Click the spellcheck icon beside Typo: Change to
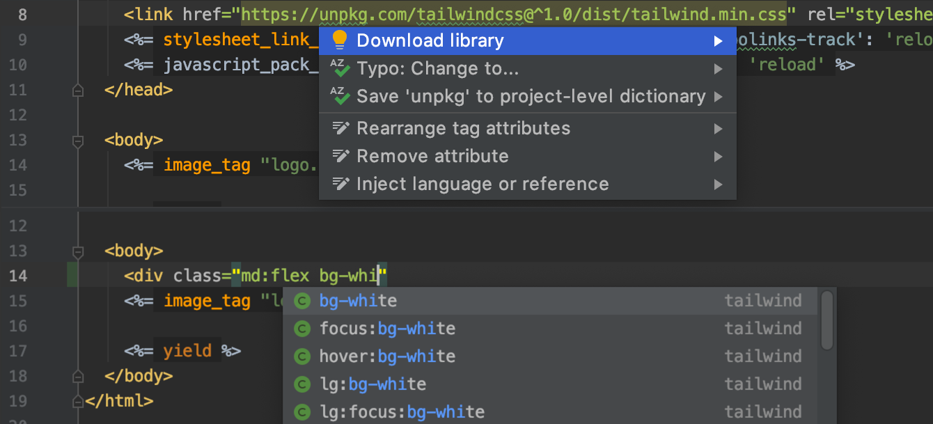 point(340,68)
